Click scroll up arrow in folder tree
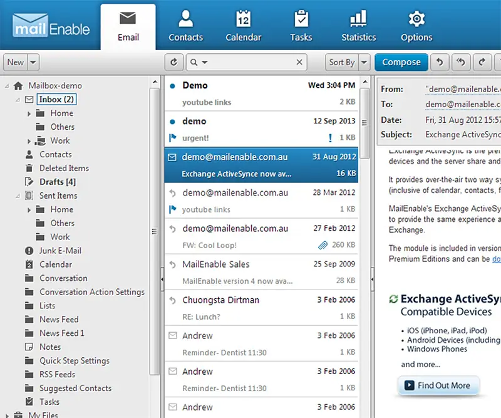The height and width of the screenshot is (418, 501). click(x=155, y=82)
